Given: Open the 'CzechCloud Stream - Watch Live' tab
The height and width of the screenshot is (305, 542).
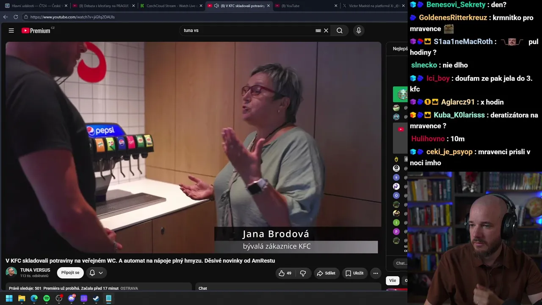Looking at the screenshot, I should (x=171, y=6).
